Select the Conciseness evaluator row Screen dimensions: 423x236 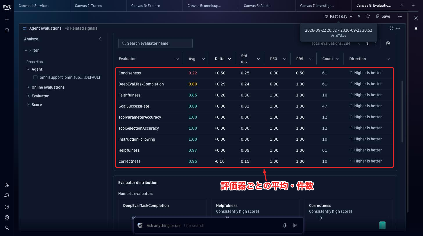(x=254, y=73)
